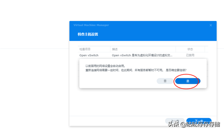Image resolution: width=224 pixels, height=131 pixels.
Task: Click the 检查主机设置 wizard heading
Action: [x=88, y=34]
